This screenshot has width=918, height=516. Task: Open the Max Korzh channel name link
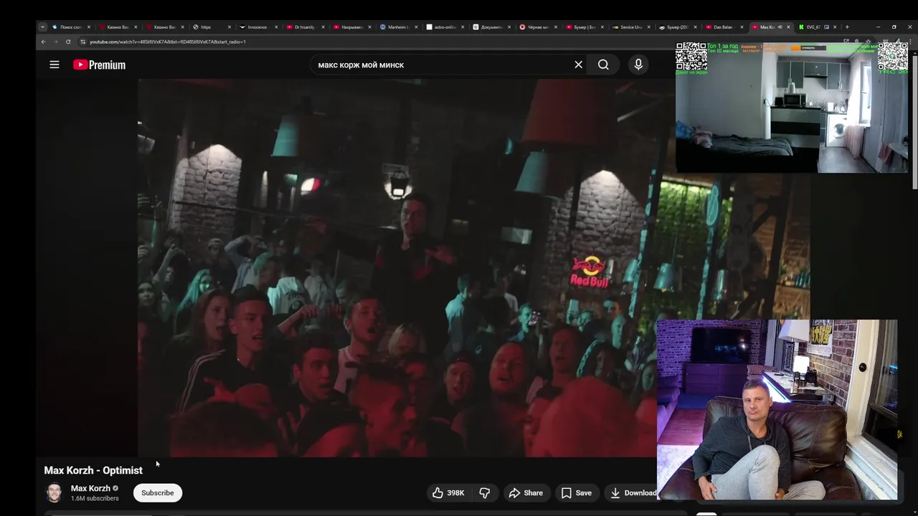click(x=90, y=489)
